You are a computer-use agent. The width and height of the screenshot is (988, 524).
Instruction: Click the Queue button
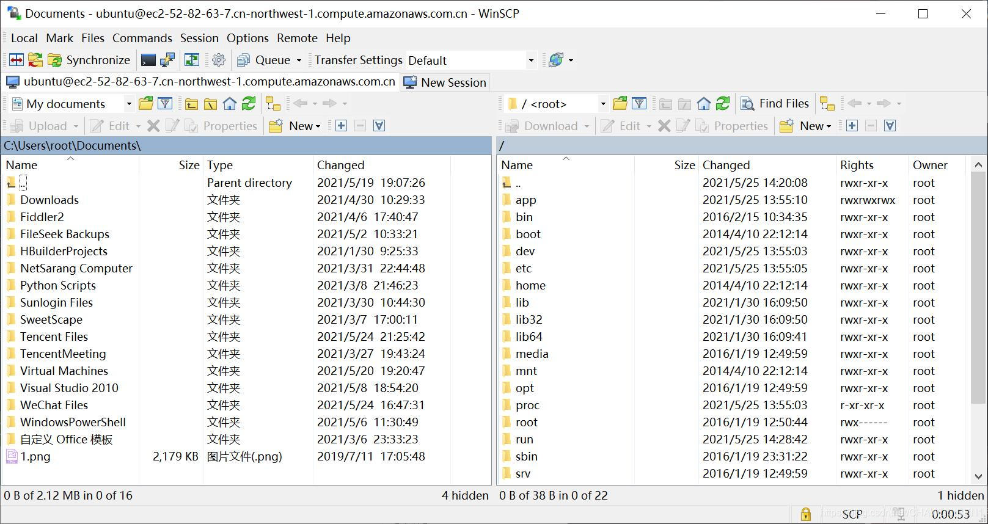coord(264,60)
